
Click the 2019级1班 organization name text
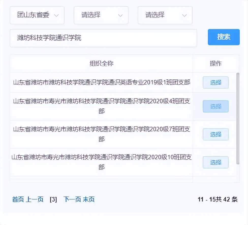point(101,82)
